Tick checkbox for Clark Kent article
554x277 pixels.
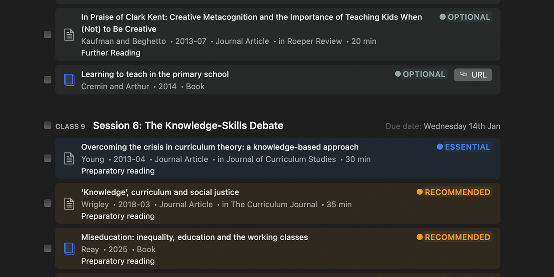[x=48, y=35]
